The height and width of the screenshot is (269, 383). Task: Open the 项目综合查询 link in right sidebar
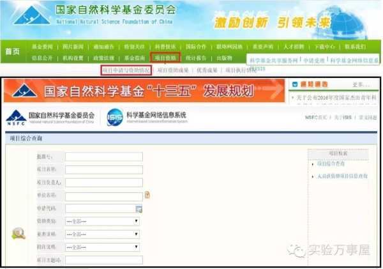[x=331, y=164]
